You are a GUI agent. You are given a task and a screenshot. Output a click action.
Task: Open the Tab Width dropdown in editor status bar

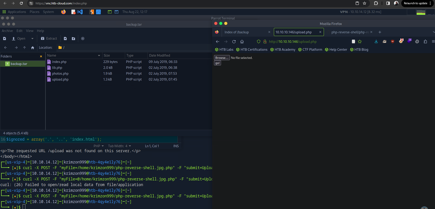(120, 146)
